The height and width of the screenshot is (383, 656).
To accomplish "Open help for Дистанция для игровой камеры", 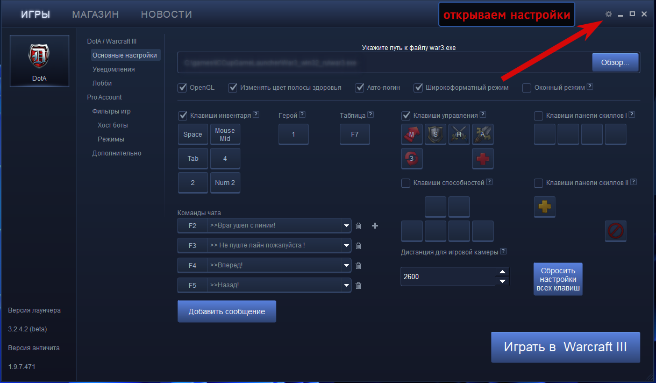I will (503, 251).
